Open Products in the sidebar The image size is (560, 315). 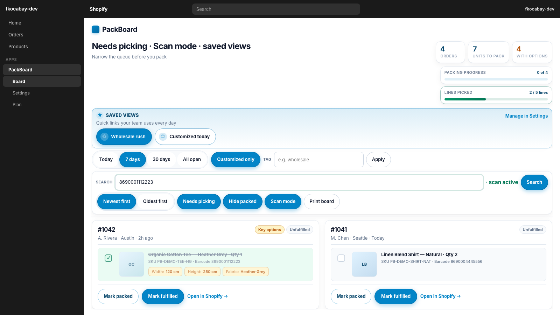[42, 47]
